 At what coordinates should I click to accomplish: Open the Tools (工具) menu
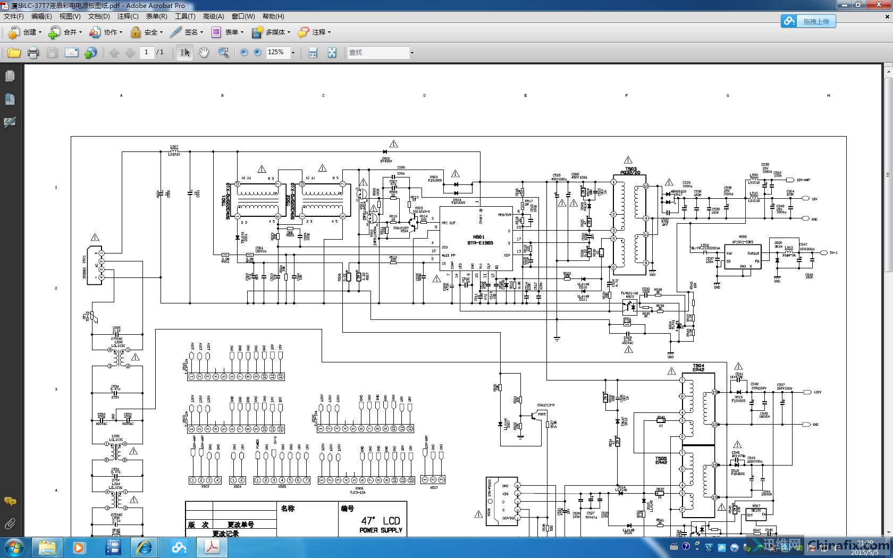185,16
